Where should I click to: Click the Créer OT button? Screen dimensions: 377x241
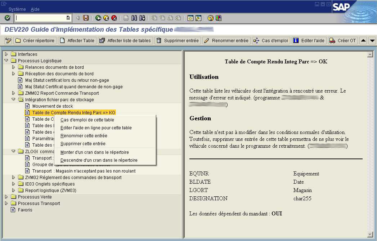343,41
